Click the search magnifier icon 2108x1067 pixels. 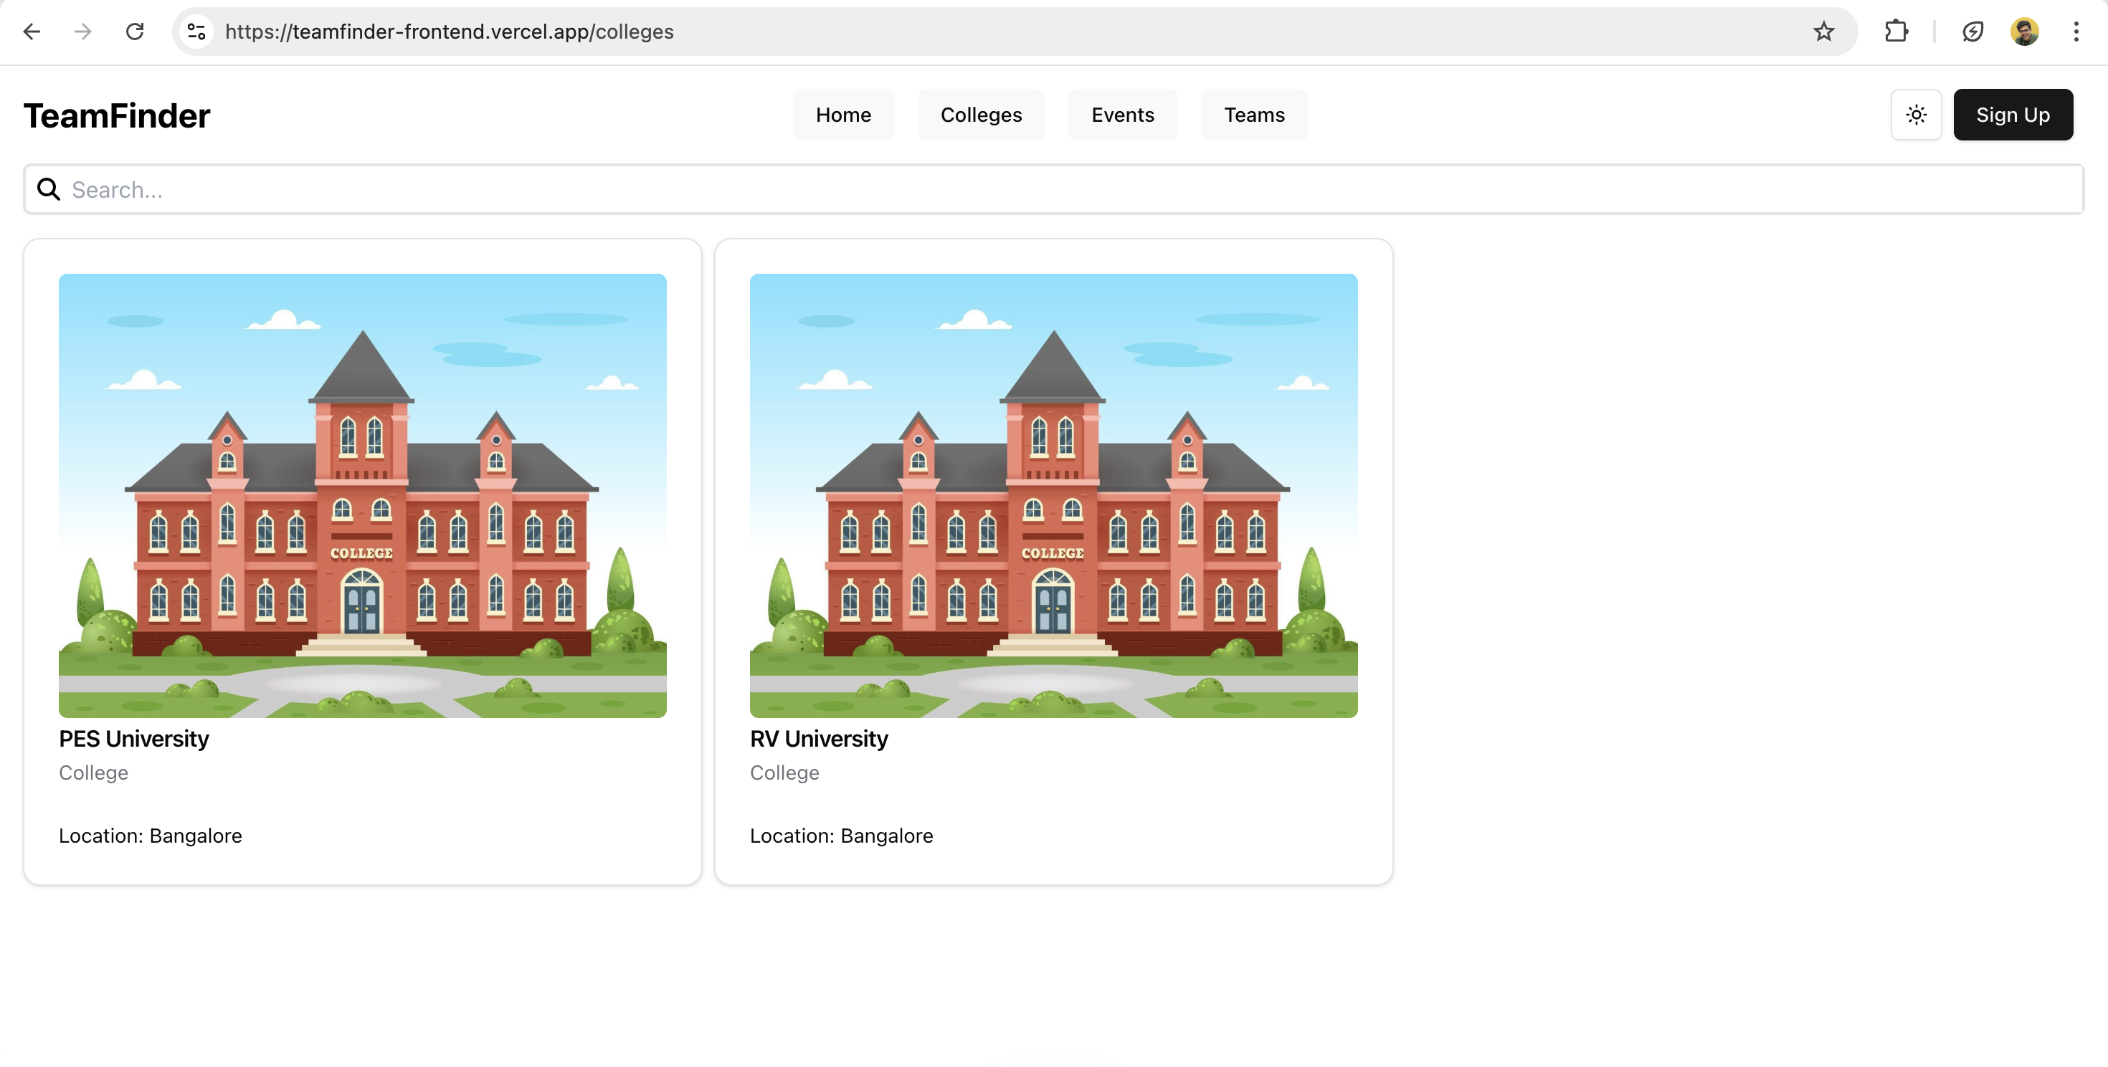point(49,190)
